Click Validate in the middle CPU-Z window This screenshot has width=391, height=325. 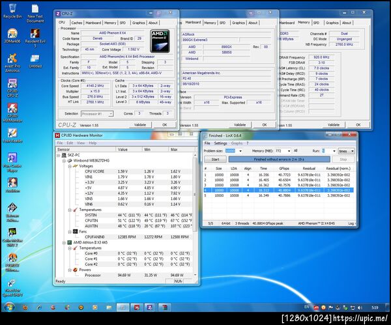pyautogui.click(x=240, y=125)
